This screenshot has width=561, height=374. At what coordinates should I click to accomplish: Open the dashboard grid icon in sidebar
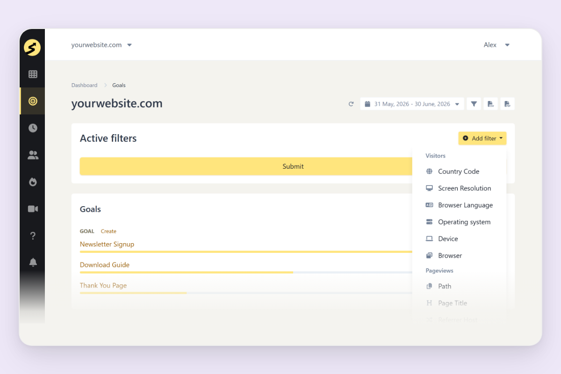click(33, 74)
